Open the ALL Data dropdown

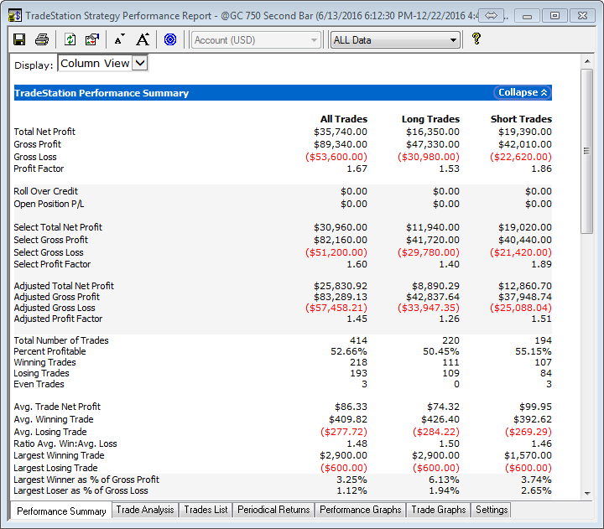point(395,39)
